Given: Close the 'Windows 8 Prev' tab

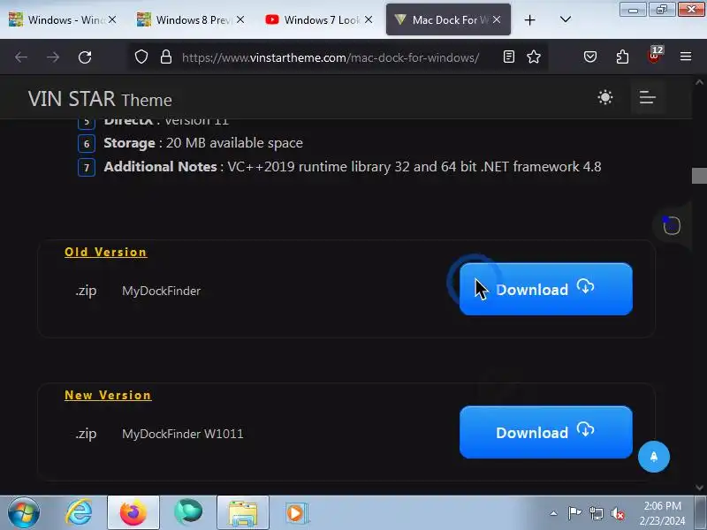Looking at the screenshot, I should point(240,19).
